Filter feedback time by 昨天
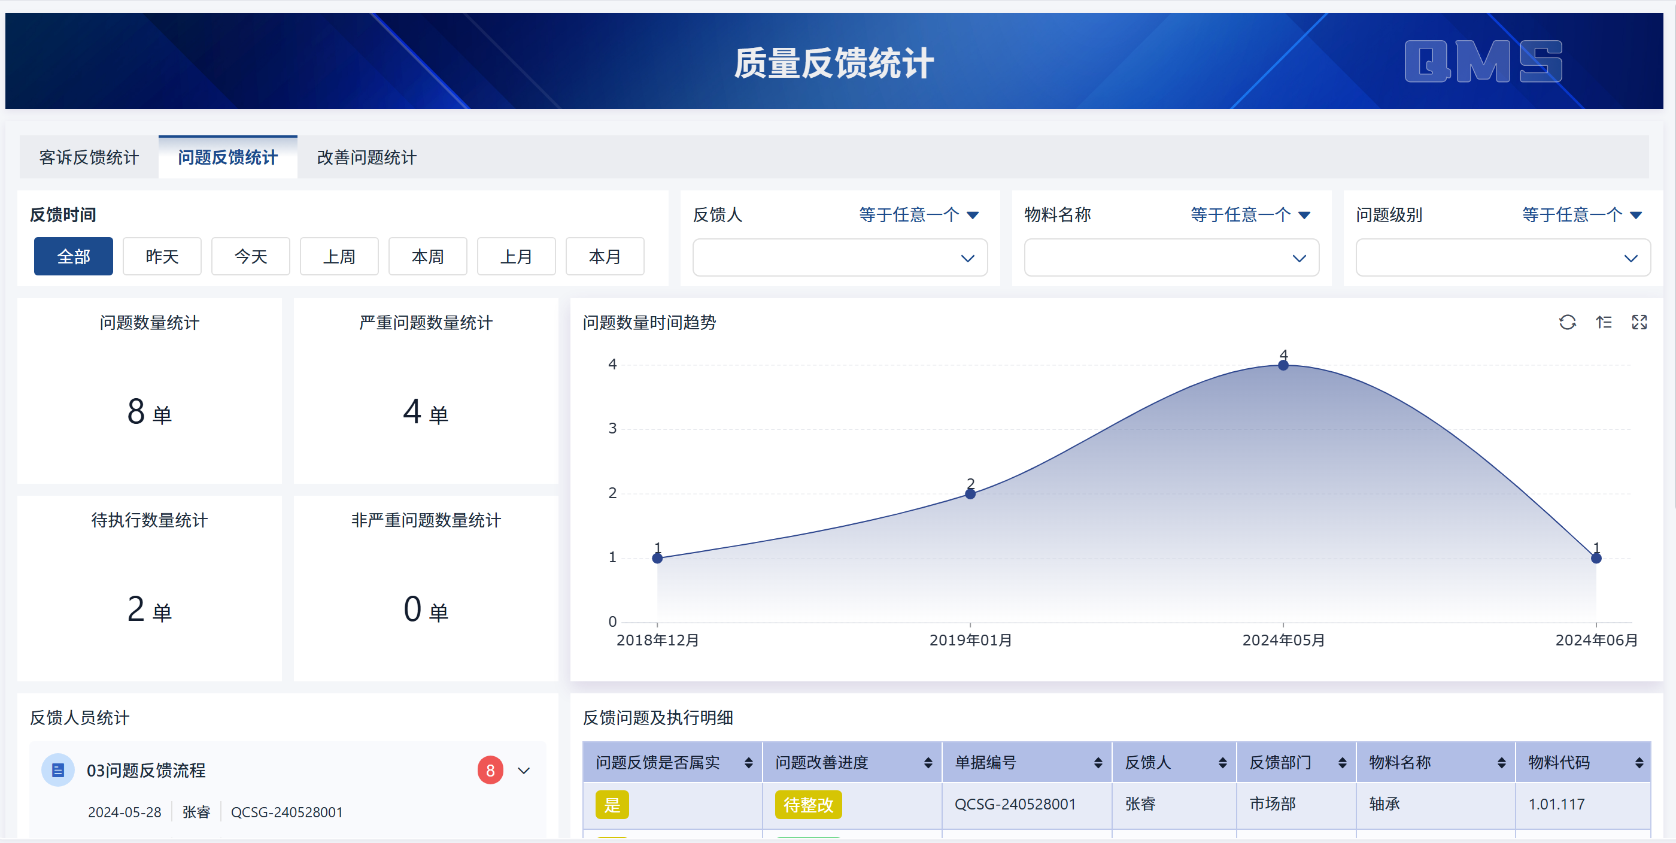The width and height of the screenshot is (1676, 843). [162, 256]
